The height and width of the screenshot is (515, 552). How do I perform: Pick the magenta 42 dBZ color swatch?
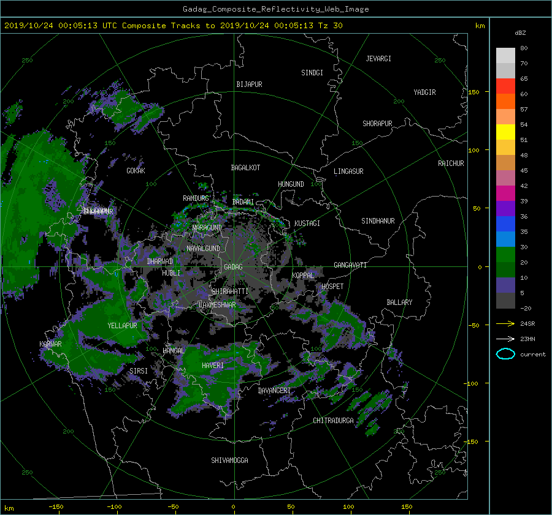tap(505, 194)
